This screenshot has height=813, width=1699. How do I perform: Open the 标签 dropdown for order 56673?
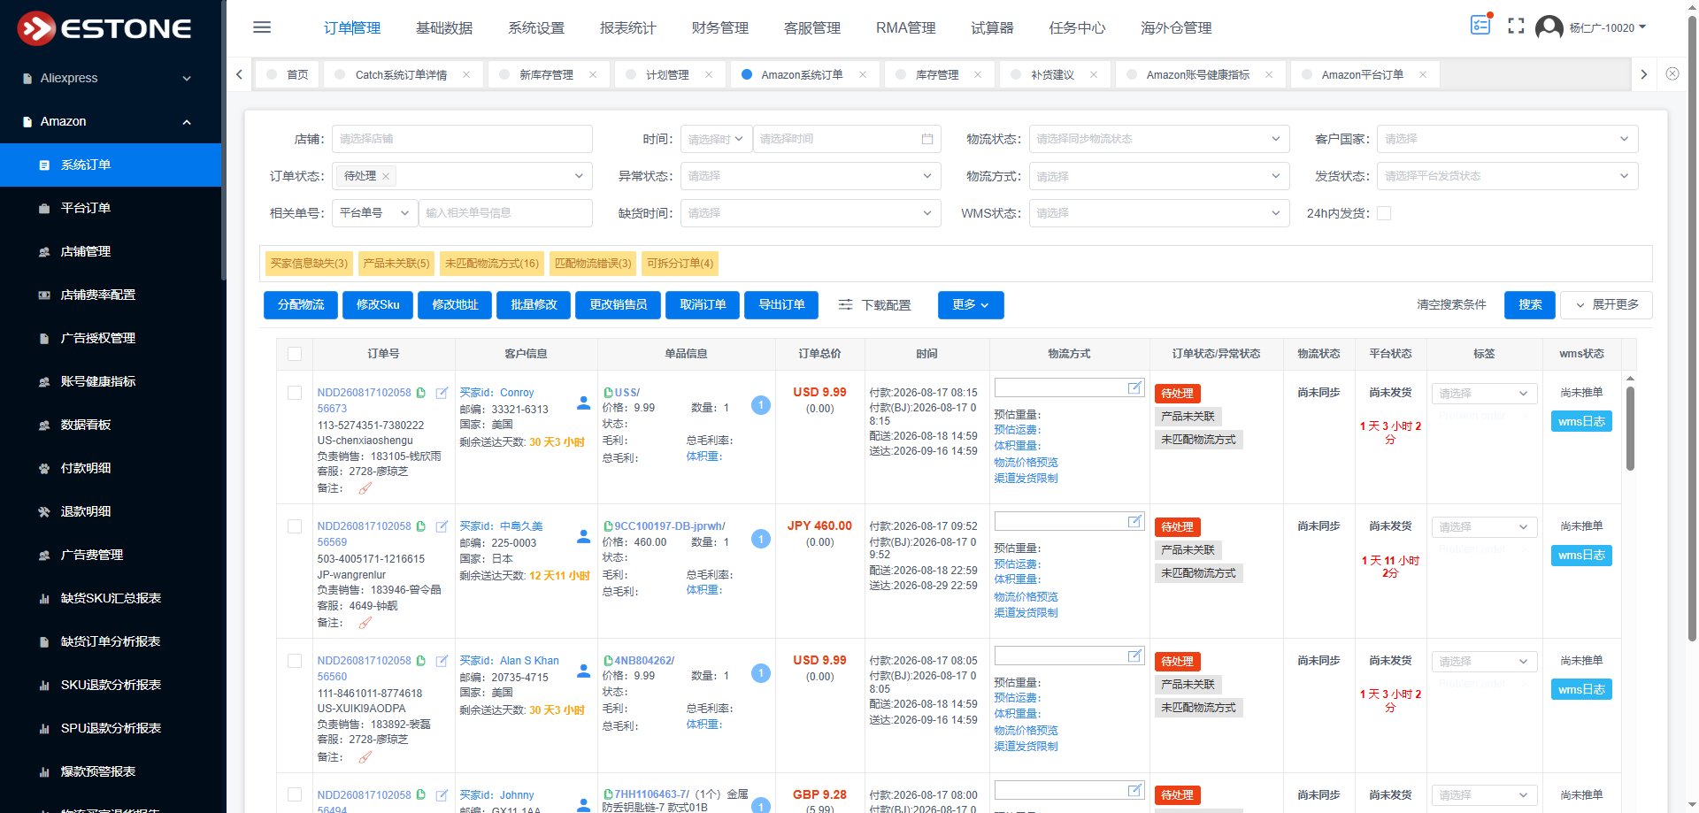click(1484, 394)
